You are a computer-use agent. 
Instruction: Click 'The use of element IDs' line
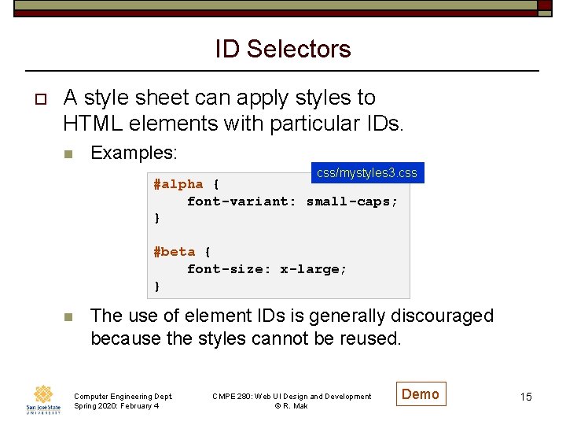(292, 316)
